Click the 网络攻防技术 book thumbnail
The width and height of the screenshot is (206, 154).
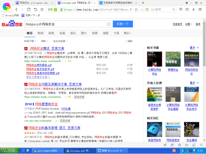(191, 59)
